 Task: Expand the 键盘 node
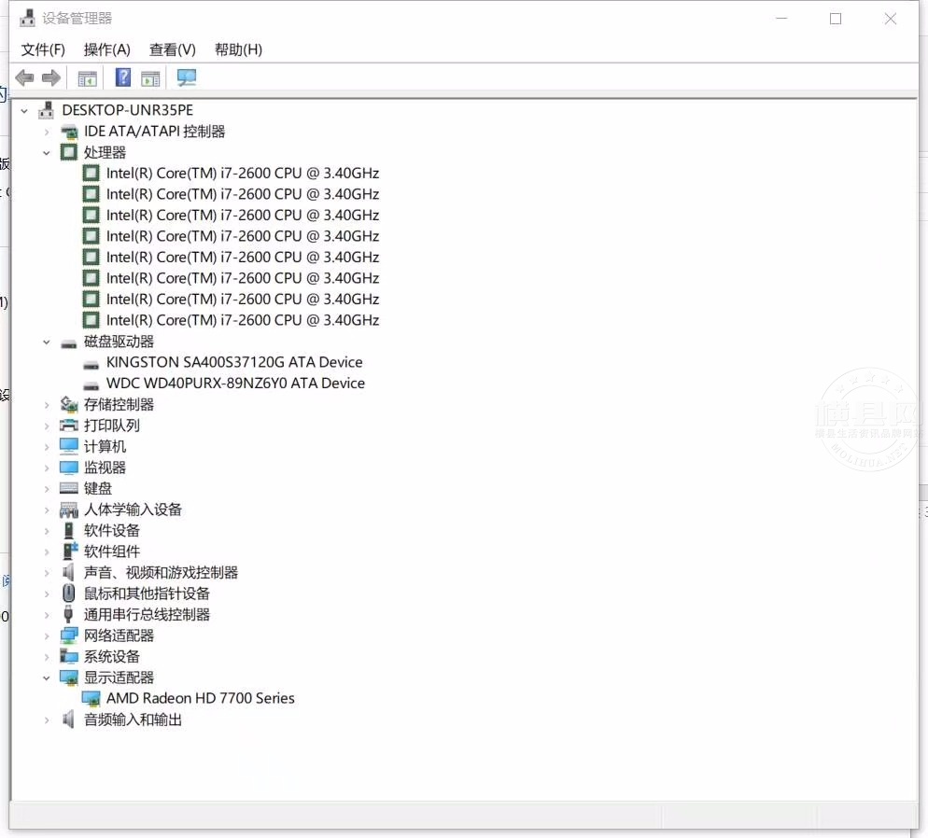[46, 489]
